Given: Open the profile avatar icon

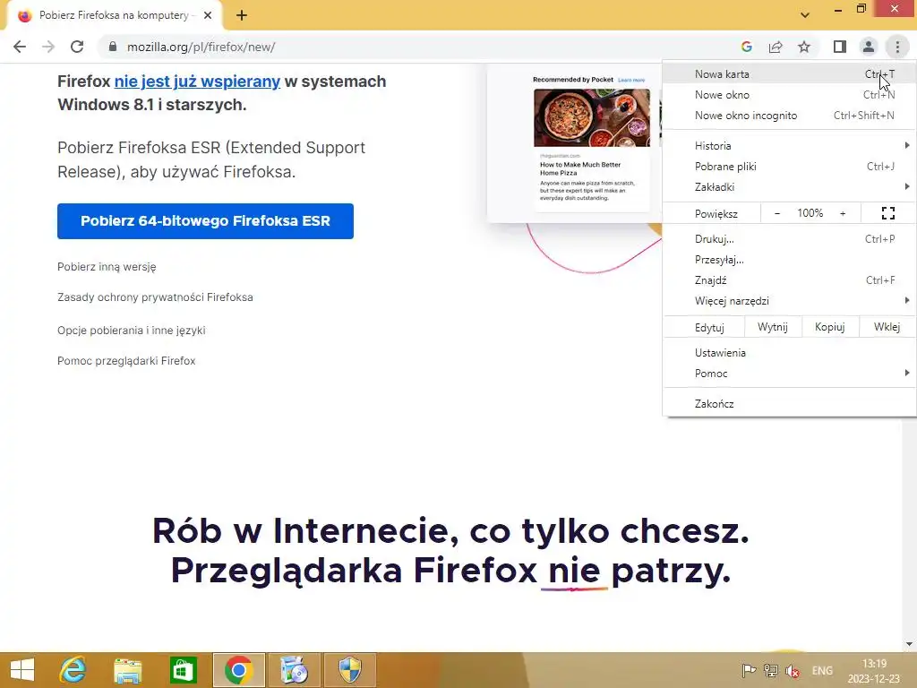Looking at the screenshot, I should tap(869, 47).
